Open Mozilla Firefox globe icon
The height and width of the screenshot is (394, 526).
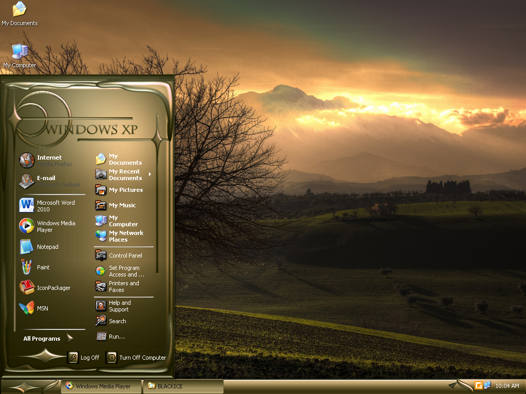(x=27, y=160)
